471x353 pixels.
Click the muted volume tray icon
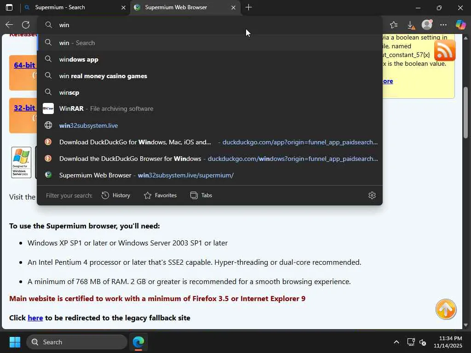[423, 342]
